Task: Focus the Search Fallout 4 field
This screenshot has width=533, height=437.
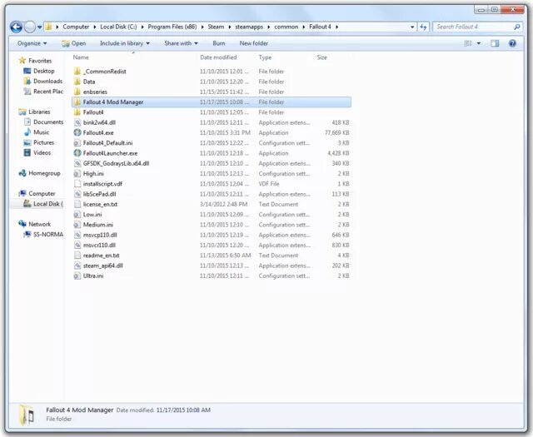Action: [477, 27]
